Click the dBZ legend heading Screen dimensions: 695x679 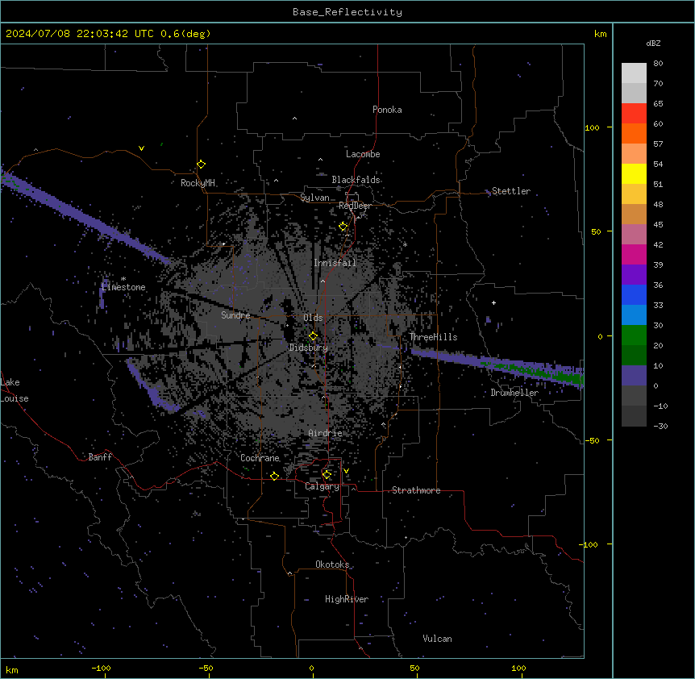pos(653,43)
